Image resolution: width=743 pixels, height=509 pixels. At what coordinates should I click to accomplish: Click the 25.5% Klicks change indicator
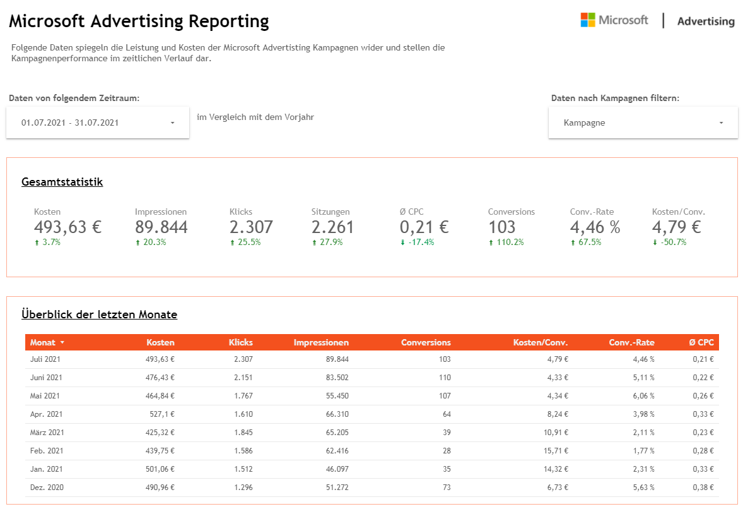pyautogui.click(x=245, y=243)
